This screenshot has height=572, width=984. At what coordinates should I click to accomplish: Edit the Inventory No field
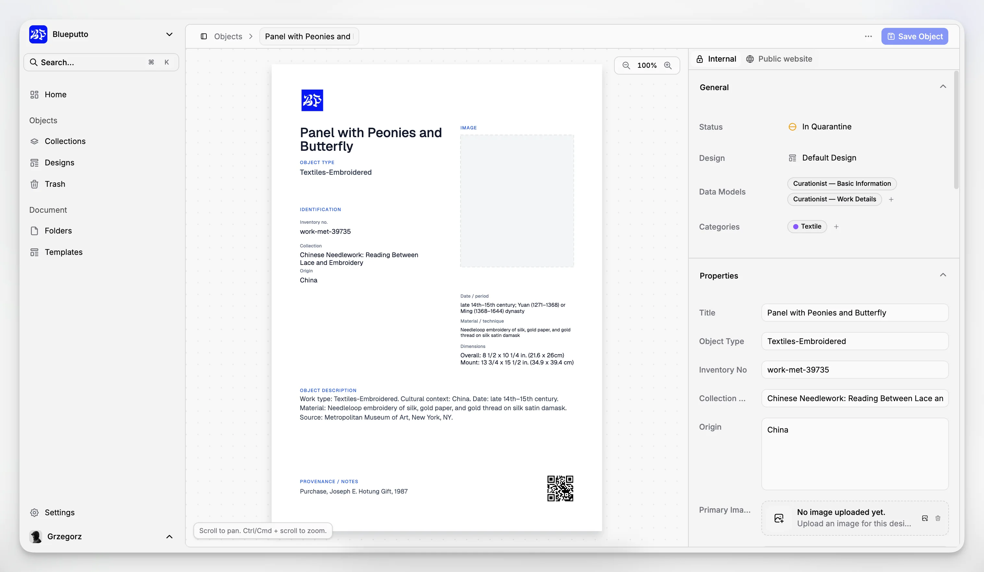(x=855, y=370)
